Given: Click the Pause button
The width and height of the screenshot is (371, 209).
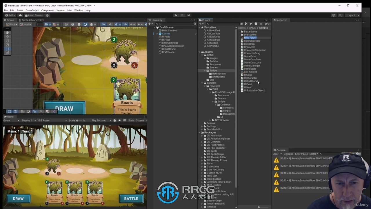Looking at the screenshot, I should coord(182,15).
